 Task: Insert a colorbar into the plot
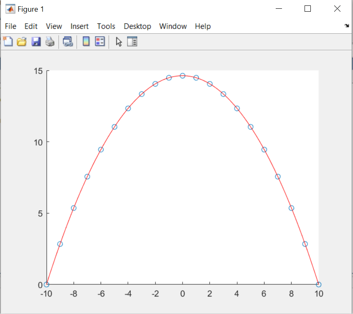click(x=86, y=41)
